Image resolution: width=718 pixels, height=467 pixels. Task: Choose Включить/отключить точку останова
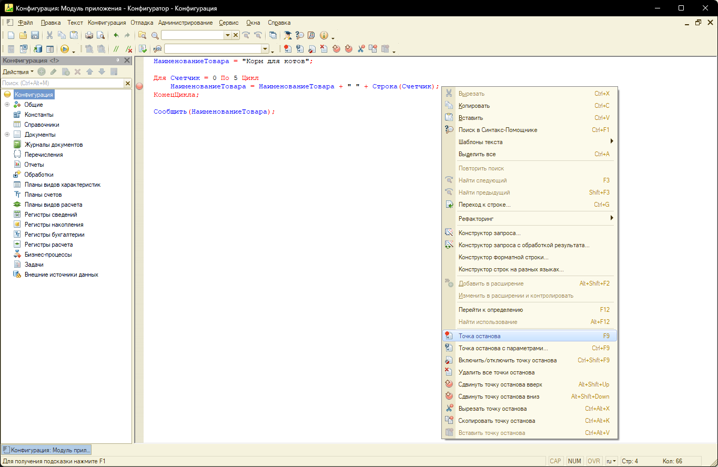pyautogui.click(x=530, y=360)
